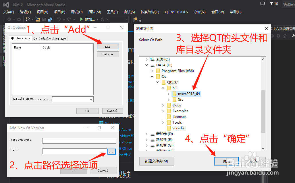Viewport: 295px width, 183px height.
Task: Click the Home icon in Solution Explorer
Action: (x=285, y=36)
